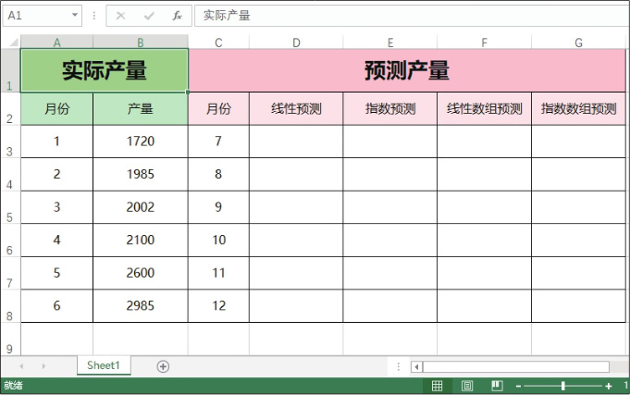Select row 2 header

pos(10,109)
